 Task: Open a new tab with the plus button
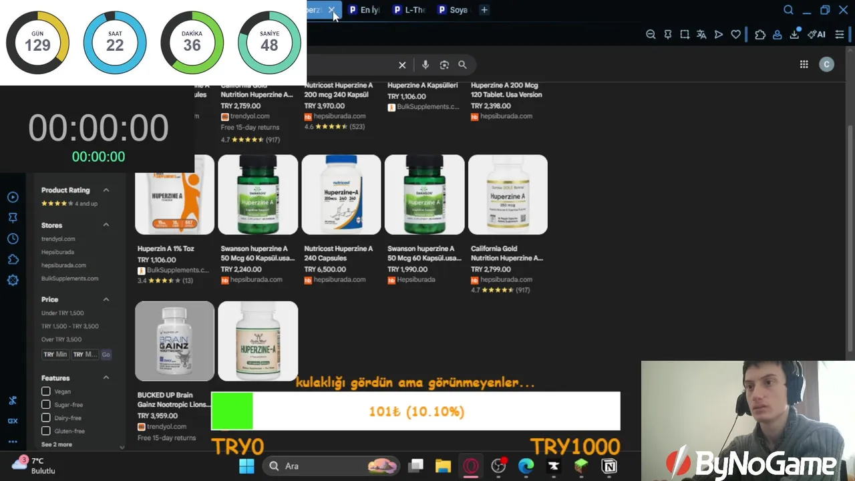[484, 10]
